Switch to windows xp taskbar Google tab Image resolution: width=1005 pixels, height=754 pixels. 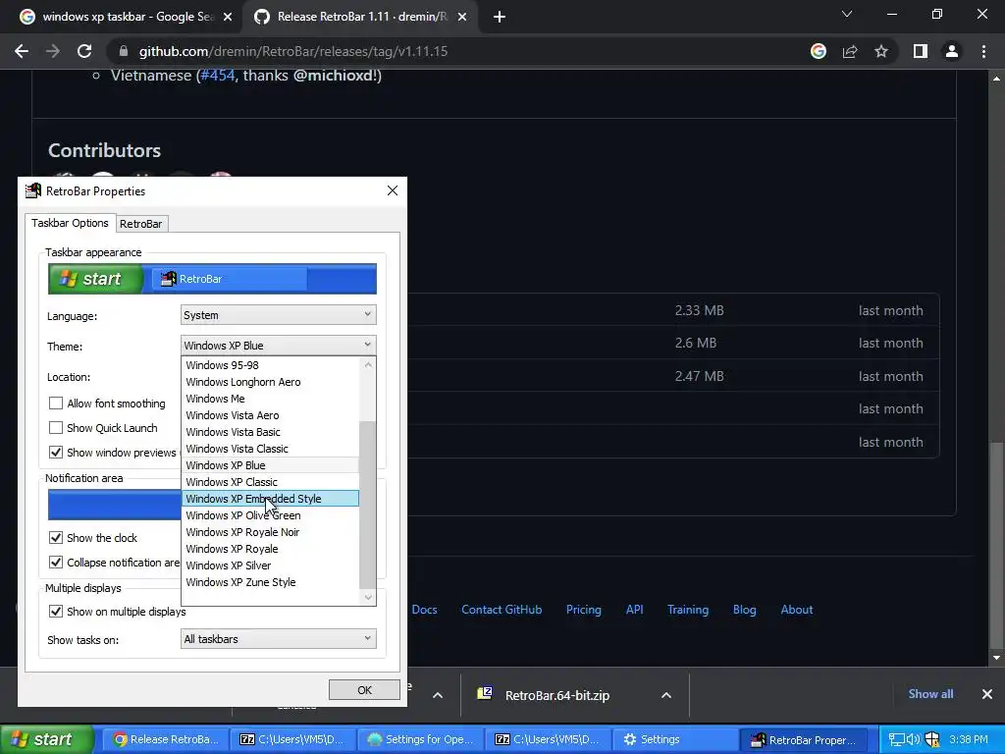tap(126, 17)
